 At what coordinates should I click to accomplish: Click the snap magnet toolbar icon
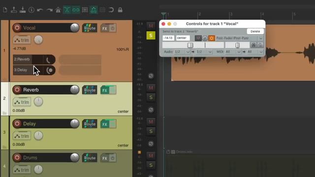pyautogui.click(x=111, y=10)
